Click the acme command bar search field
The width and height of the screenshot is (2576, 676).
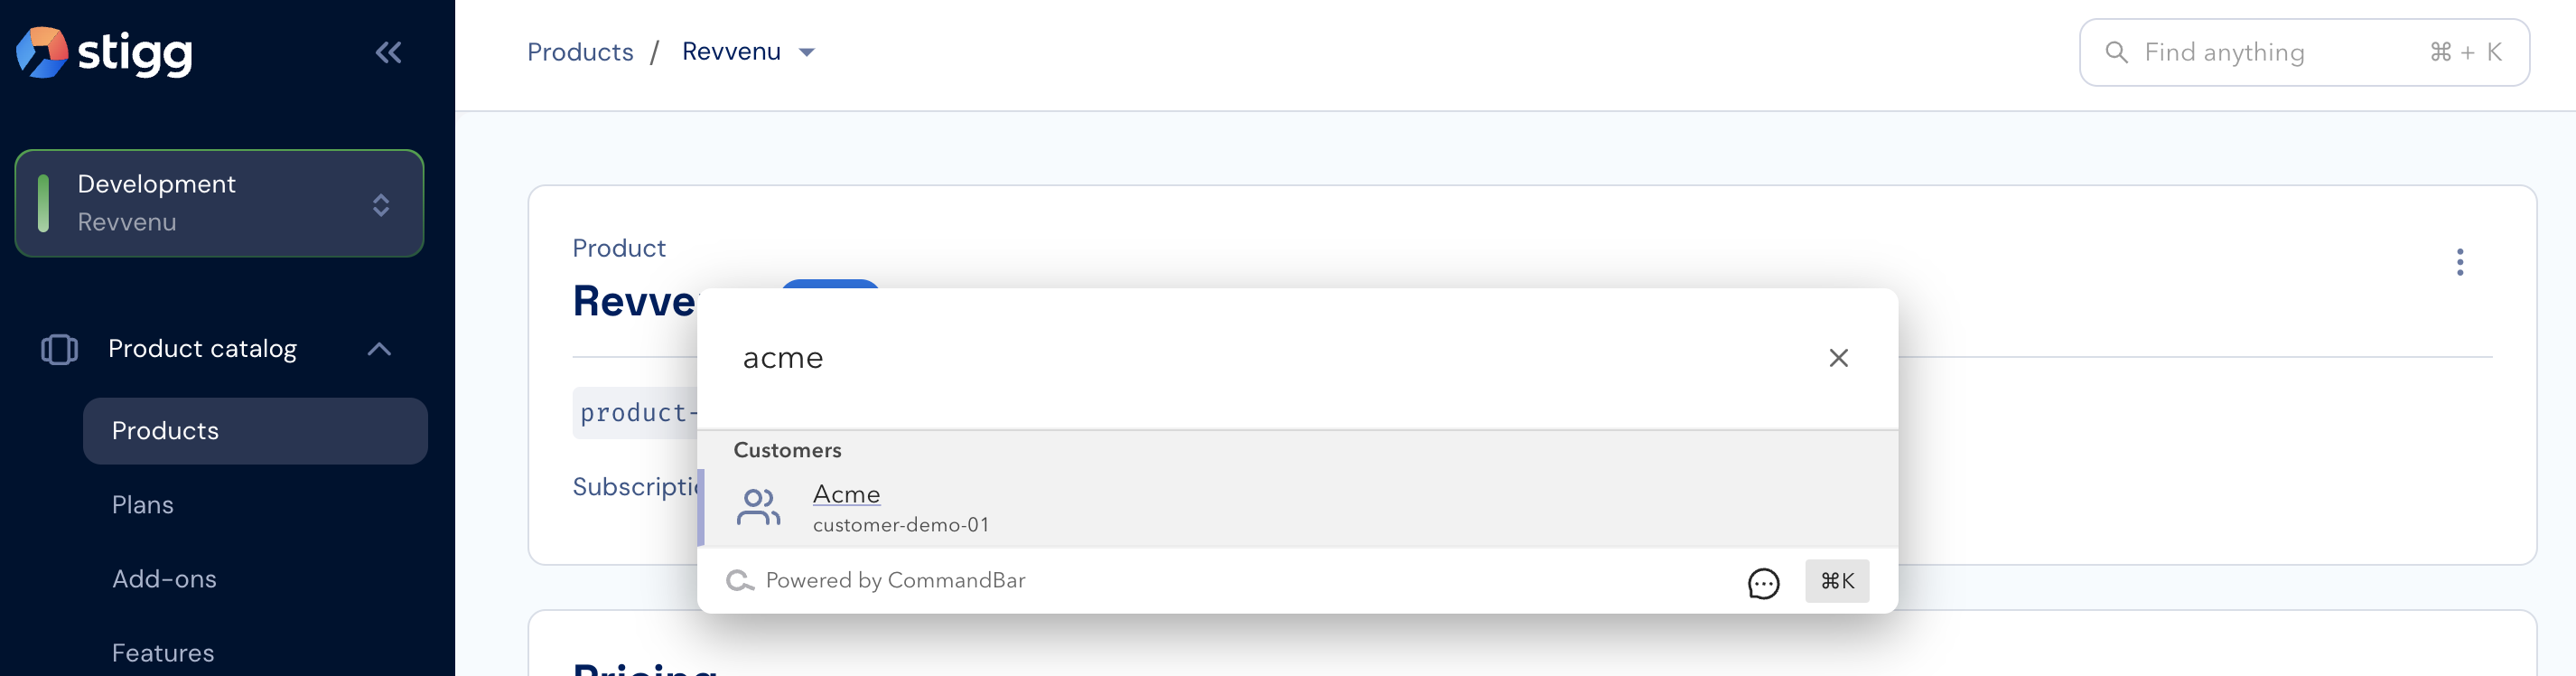1270,358
